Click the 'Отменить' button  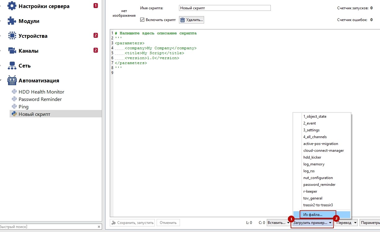(168, 223)
